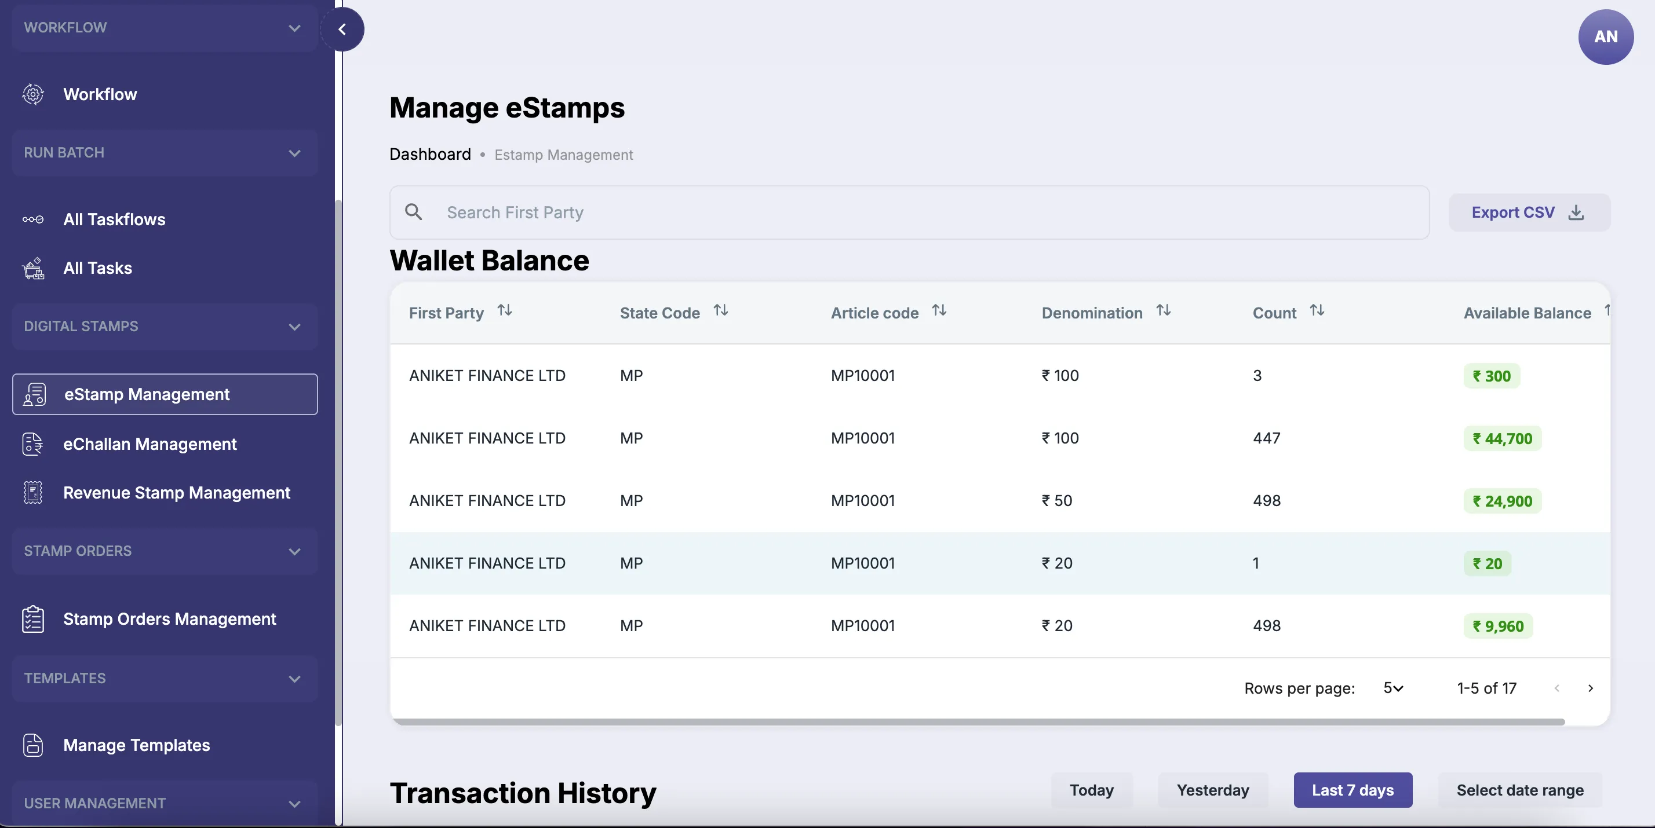The height and width of the screenshot is (828, 1655).
Task: Collapse the USER MANAGEMENT section
Action: click(x=165, y=803)
